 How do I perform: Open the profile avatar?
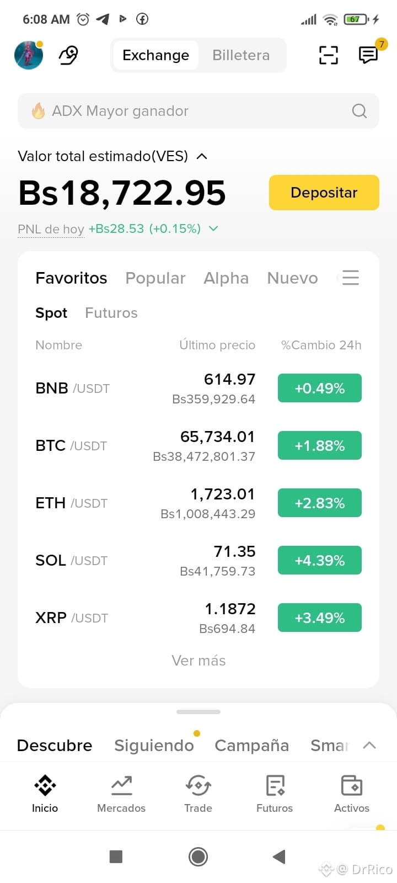[29, 55]
